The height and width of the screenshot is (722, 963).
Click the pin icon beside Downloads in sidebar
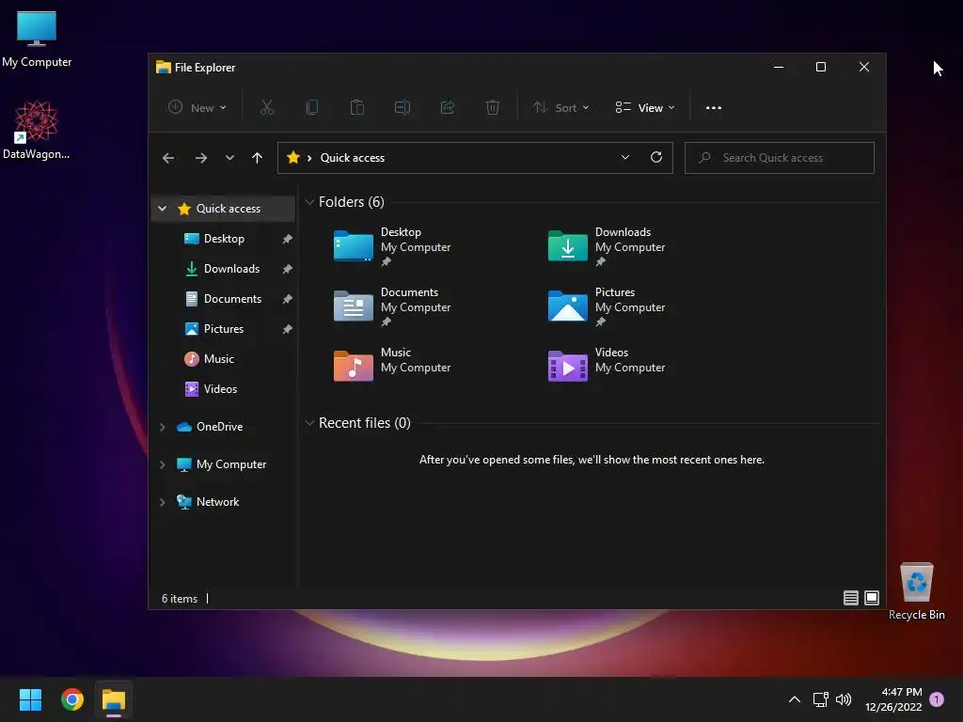(287, 269)
